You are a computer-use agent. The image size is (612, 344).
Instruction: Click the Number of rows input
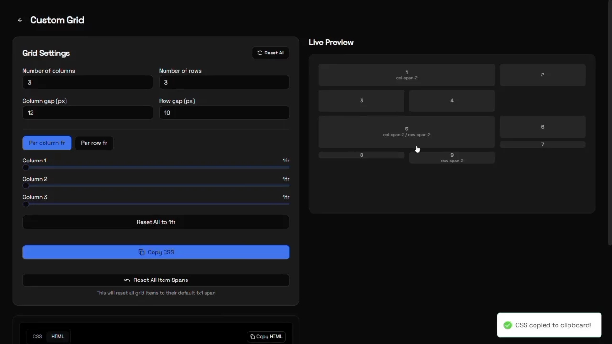coord(224,82)
